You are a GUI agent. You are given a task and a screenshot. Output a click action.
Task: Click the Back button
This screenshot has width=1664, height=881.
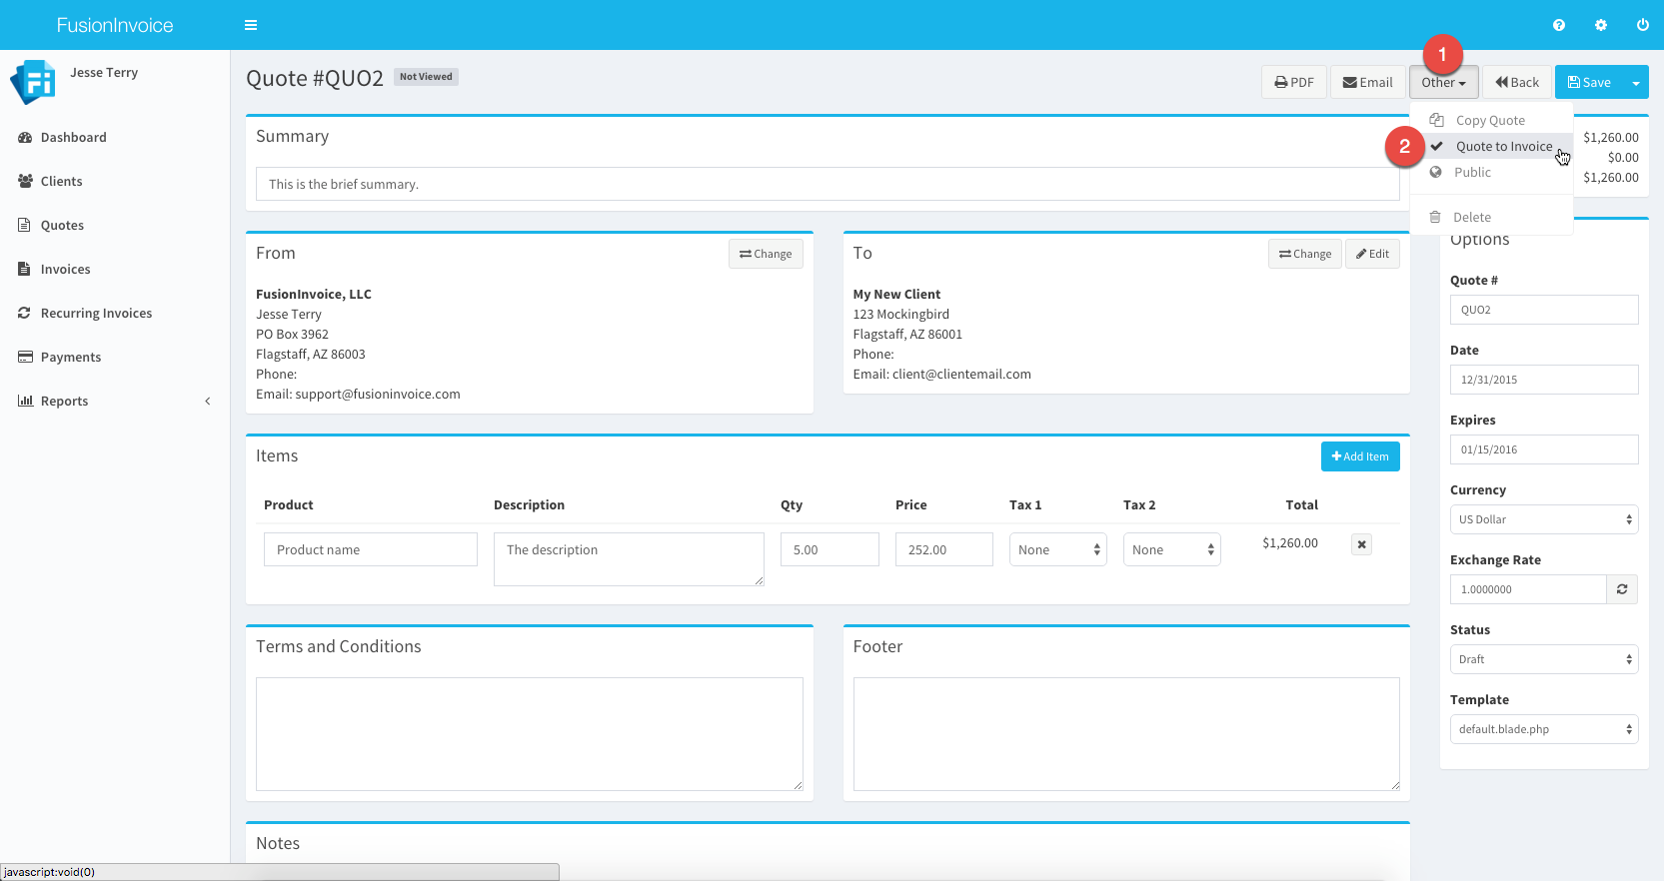1517,82
